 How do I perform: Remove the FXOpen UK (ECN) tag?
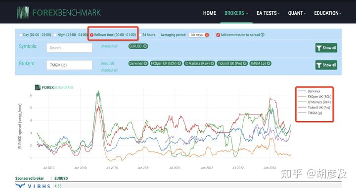click(x=179, y=64)
